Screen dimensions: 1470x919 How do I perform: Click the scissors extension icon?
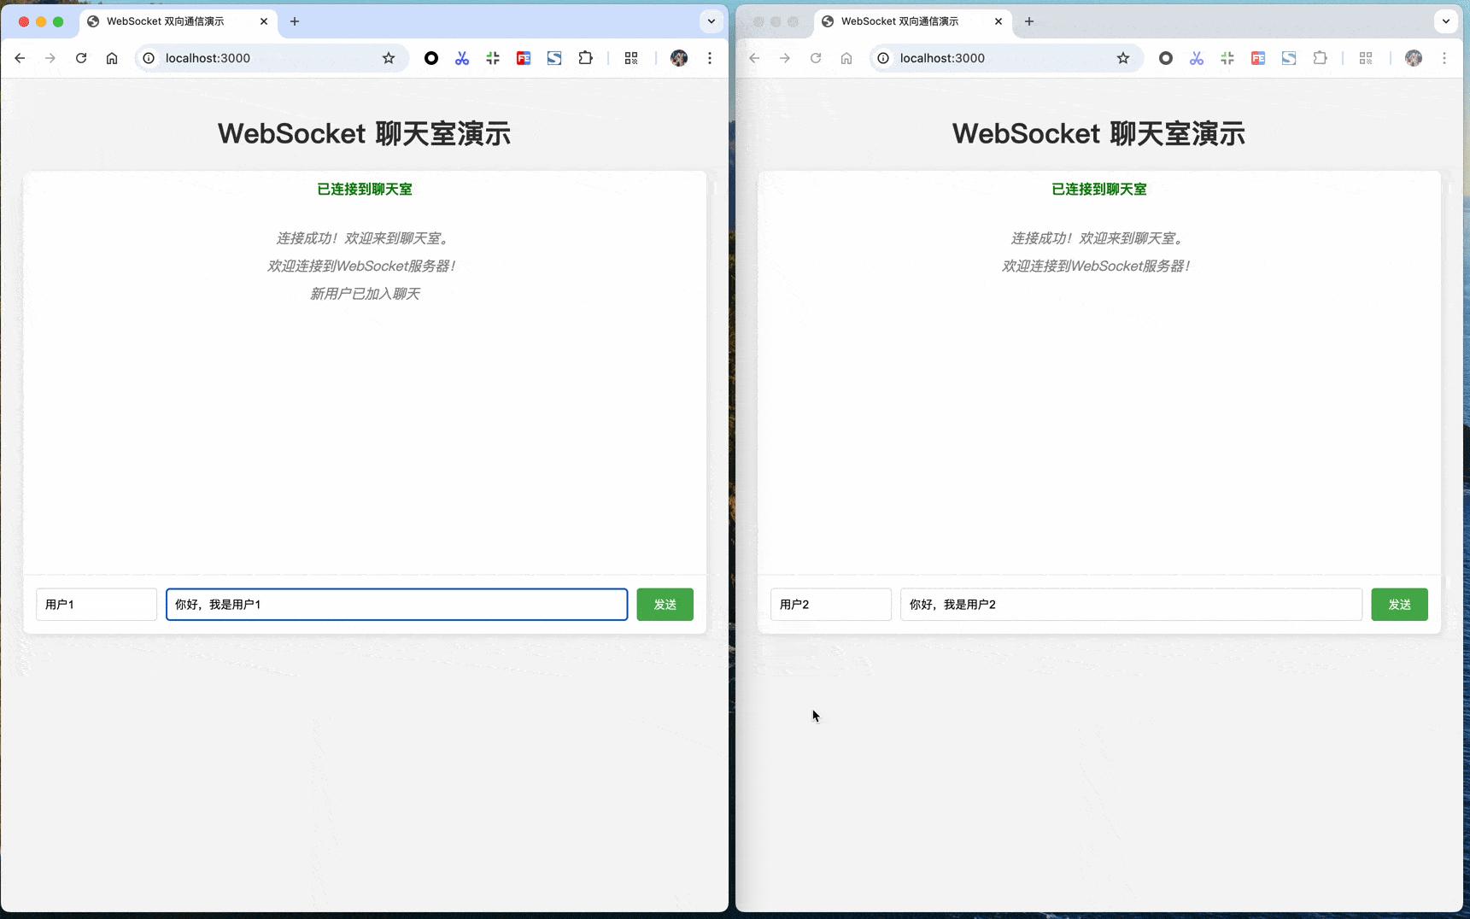point(461,58)
